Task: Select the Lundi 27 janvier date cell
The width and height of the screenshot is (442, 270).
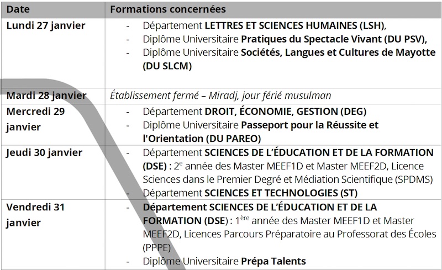Action: coord(53,53)
